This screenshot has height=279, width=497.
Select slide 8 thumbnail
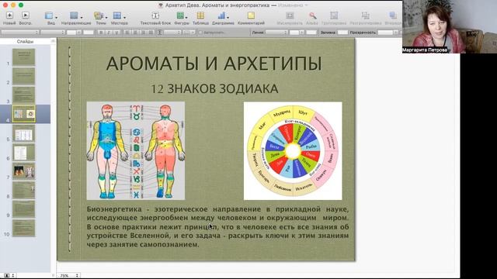(24, 190)
